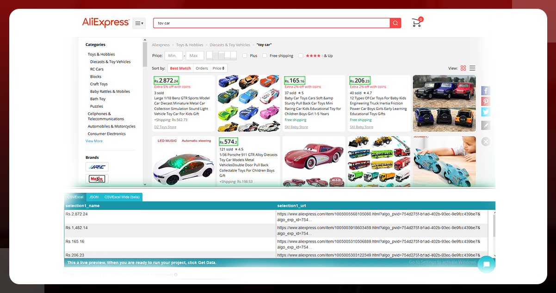
Task: Open the shopping cart icon
Action: [417, 23]
